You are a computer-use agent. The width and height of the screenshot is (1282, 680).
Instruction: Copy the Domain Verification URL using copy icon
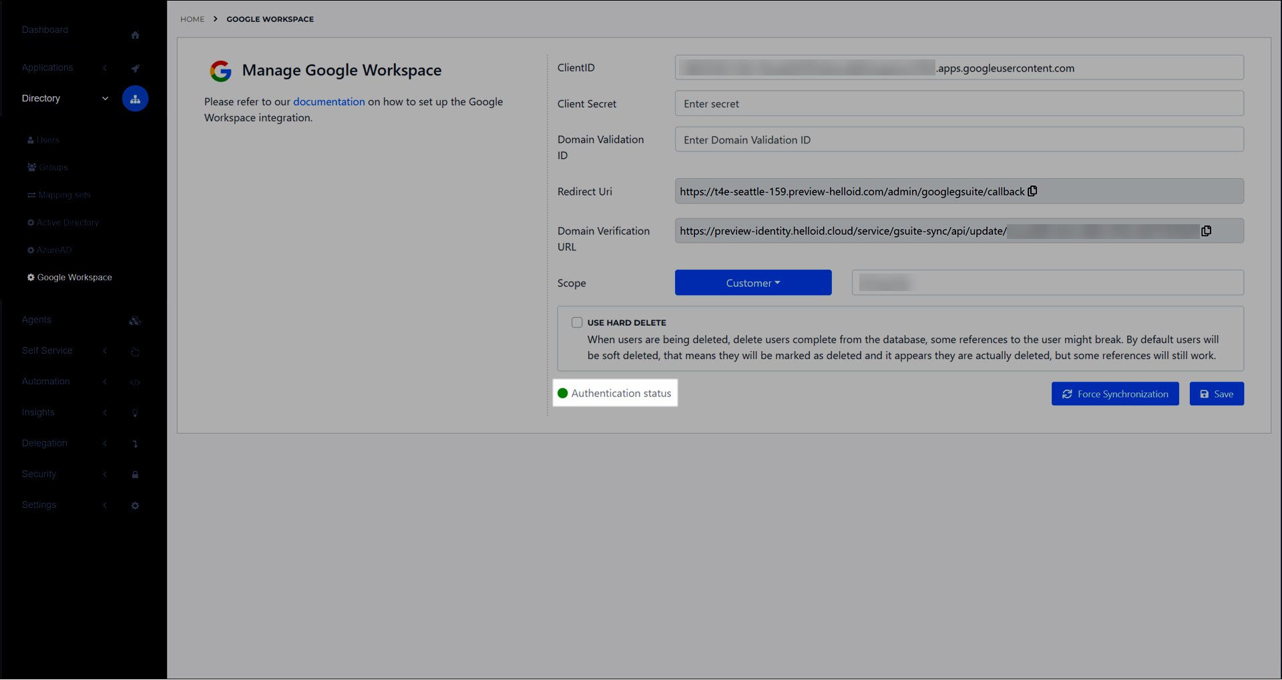(1206, 231)
